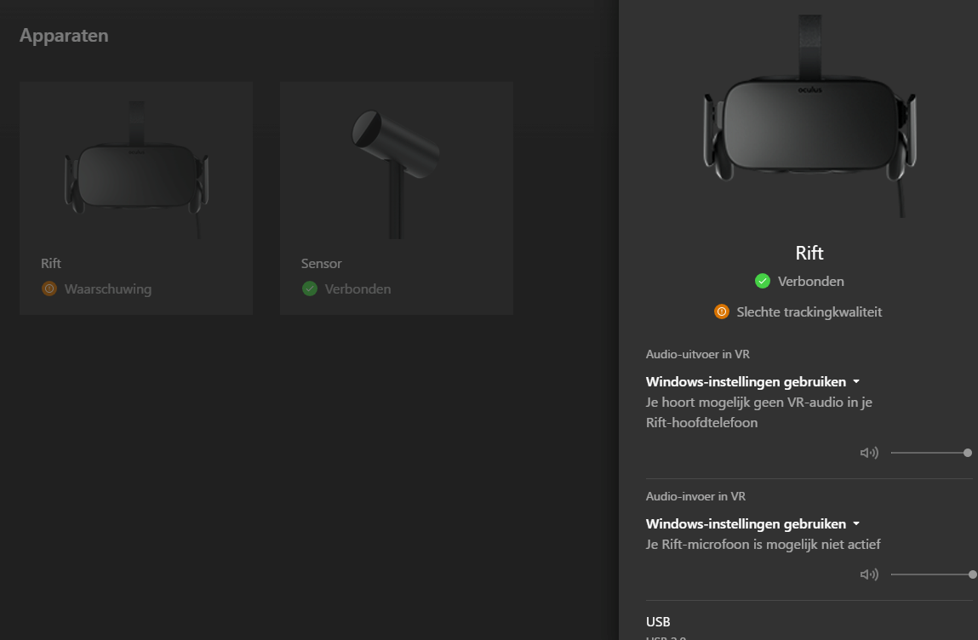Click the orange Slechte trackingkwaliteit warning icon

[x=722, y=311]
